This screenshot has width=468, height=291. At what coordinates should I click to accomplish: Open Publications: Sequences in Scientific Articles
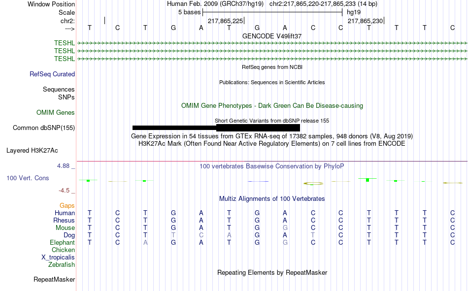click(272, 82)
